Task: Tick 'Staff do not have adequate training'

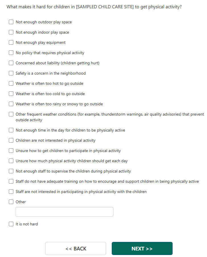Action: click(x=11, y=181)
